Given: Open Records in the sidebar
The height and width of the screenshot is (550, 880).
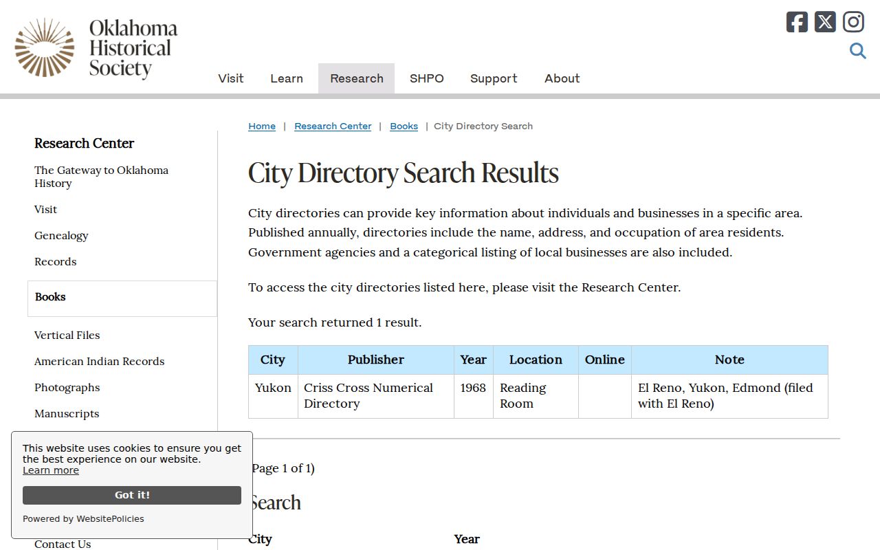Looking at the screenshot, I should coord(55,261).
